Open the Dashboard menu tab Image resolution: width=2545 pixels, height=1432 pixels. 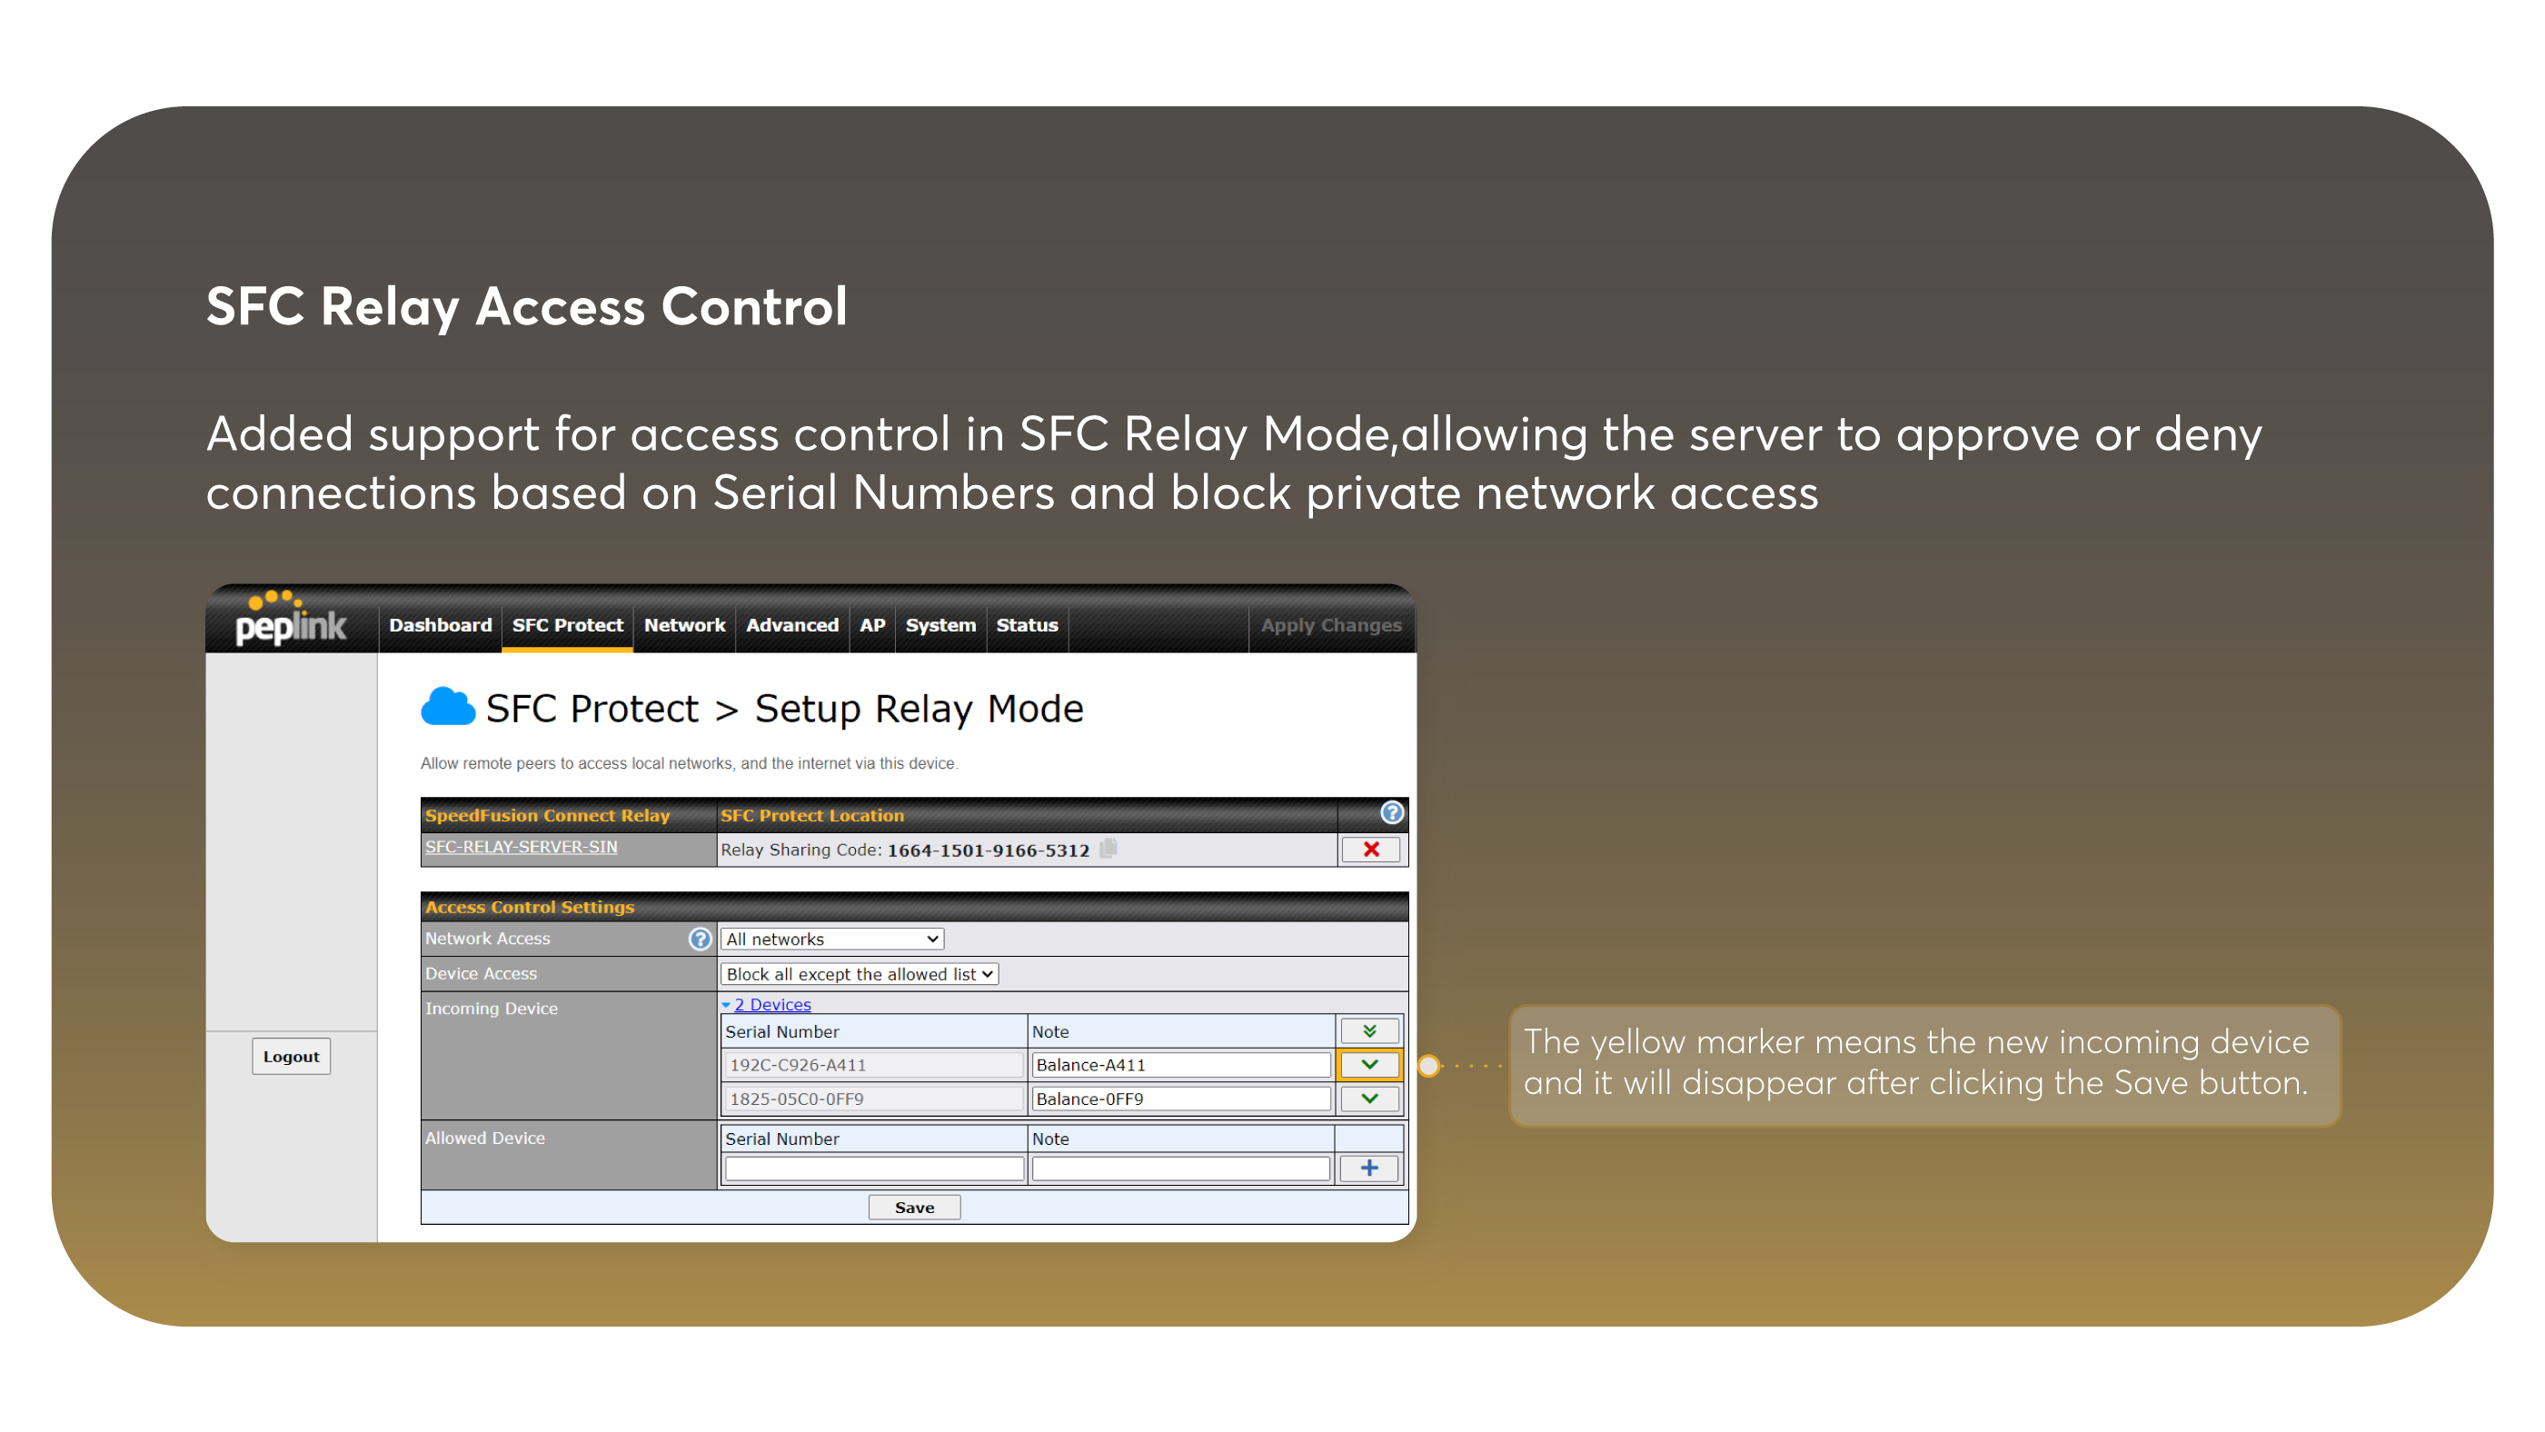pyautogui.click(x=437, y=624)
